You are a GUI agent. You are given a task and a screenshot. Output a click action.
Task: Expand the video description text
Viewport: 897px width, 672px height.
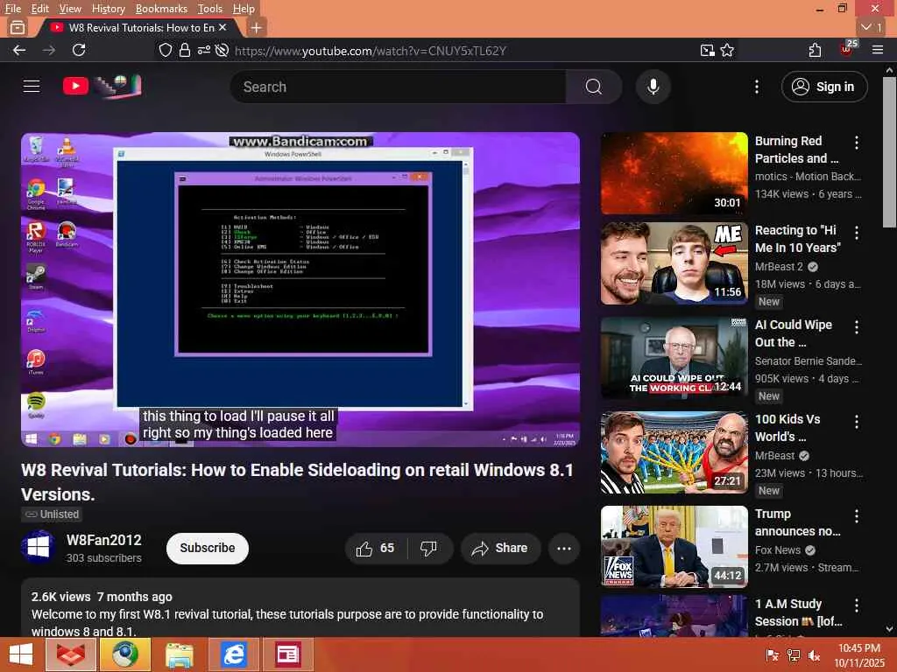[x=300, y=609]
